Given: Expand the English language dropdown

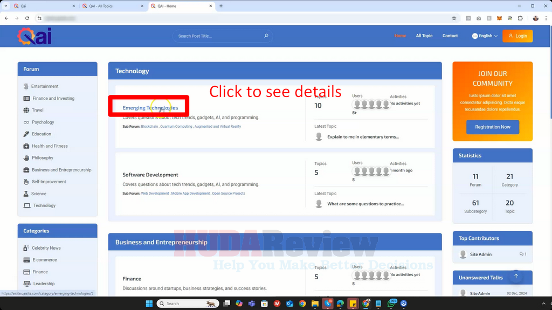Looking at the screenshot, I should [x=485, y=36].
